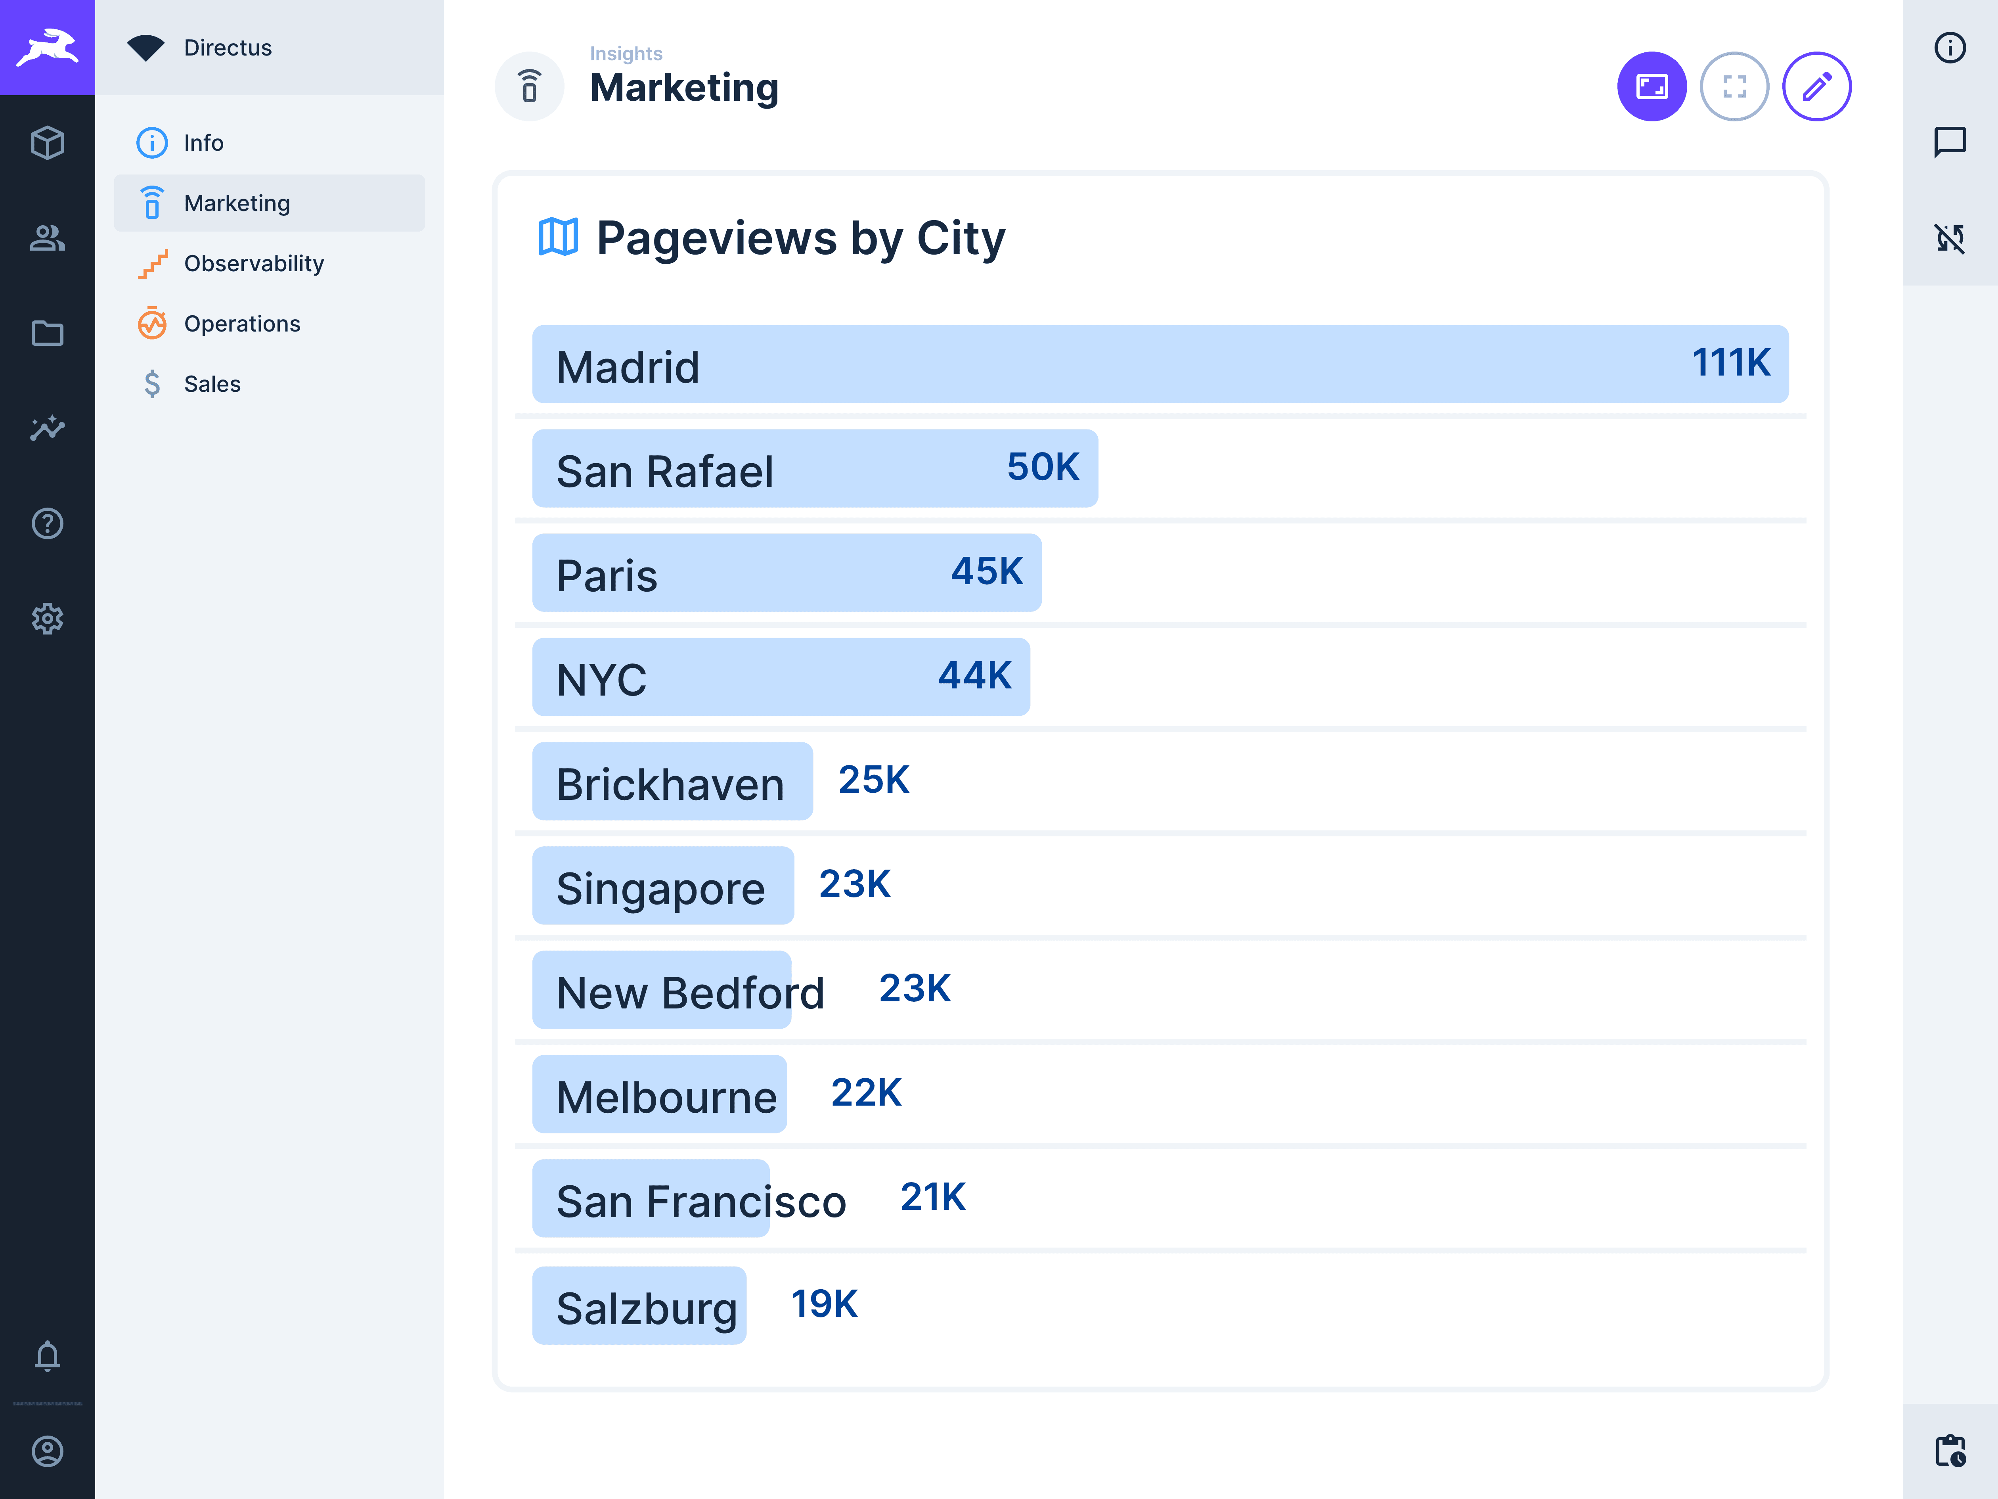This screenshot has height=1499, width=1998.
Task: Open the Settings gear module
Action: click(47, 619)
